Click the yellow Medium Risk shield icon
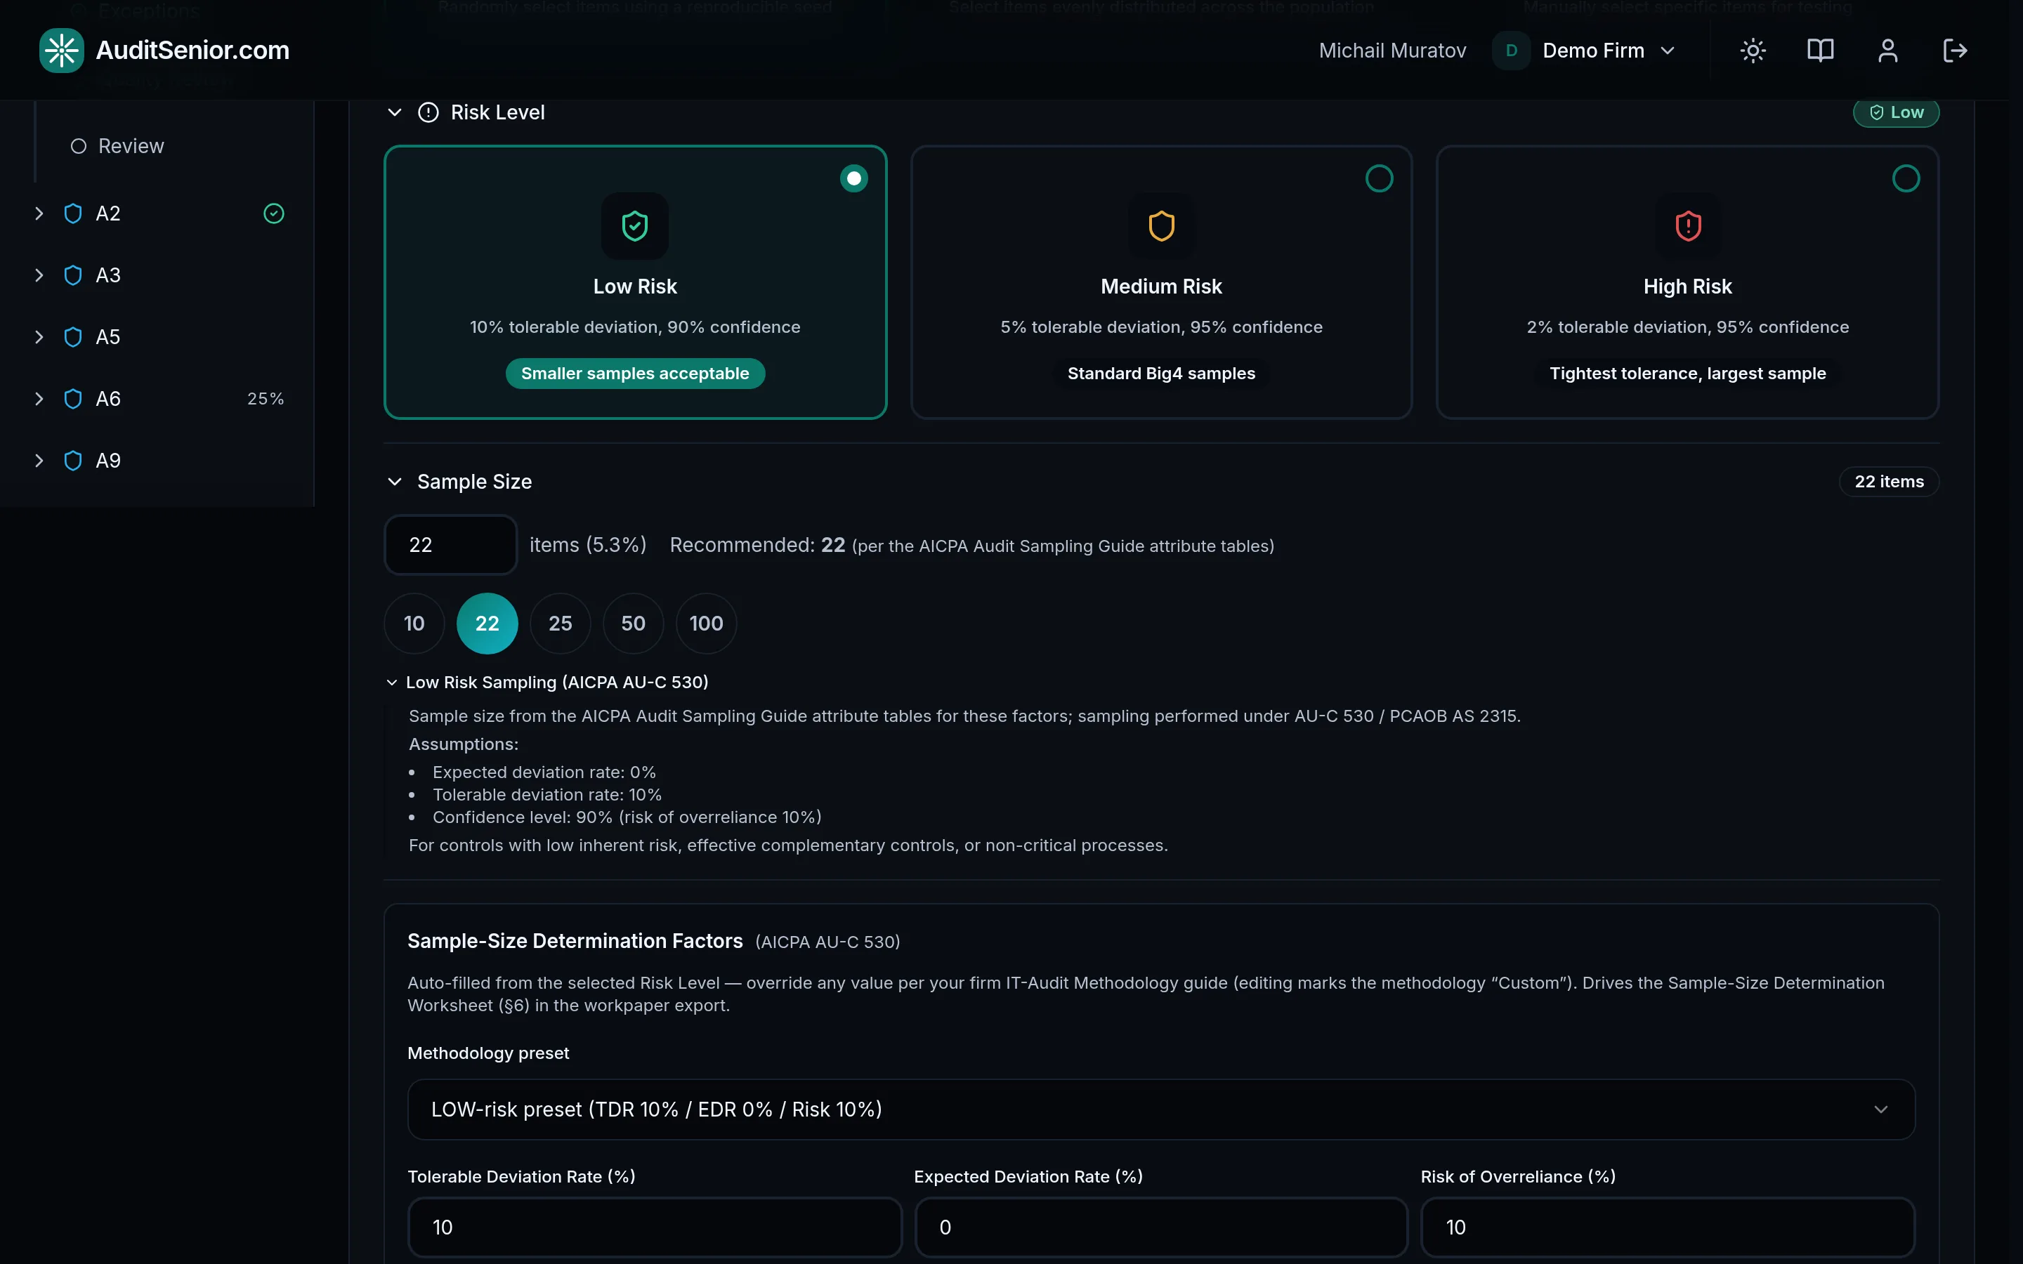Viewport: 2023px width, 1264px height. point(1161,225)
